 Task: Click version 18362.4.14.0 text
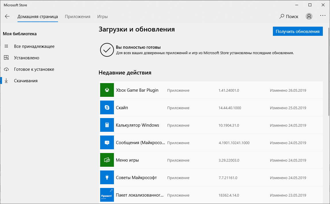(229, 195)
